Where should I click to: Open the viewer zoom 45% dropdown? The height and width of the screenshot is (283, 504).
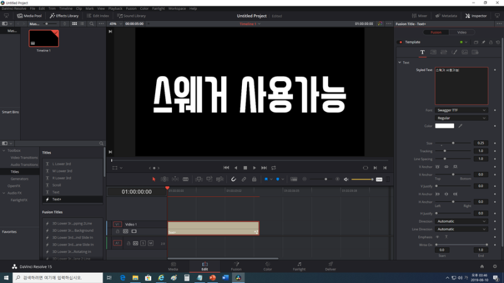tap(116, 24)
